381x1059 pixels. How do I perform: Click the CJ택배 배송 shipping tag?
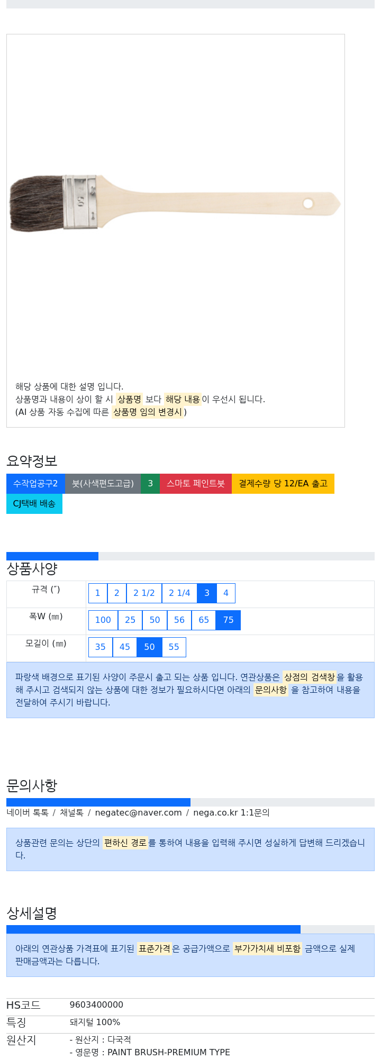coord(34,504)
